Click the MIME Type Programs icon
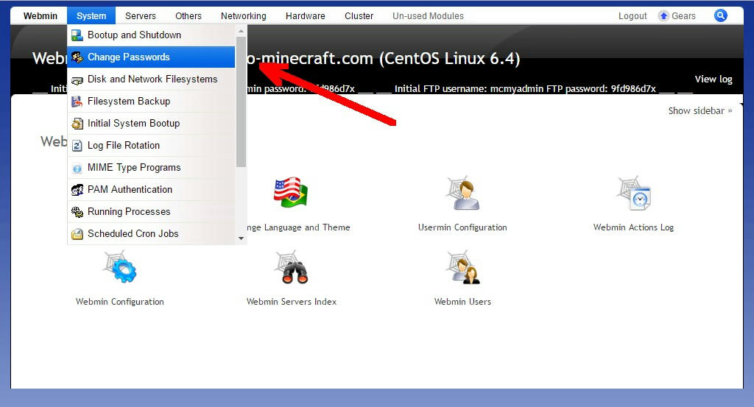The image size is (754, 407). (77, 169)
